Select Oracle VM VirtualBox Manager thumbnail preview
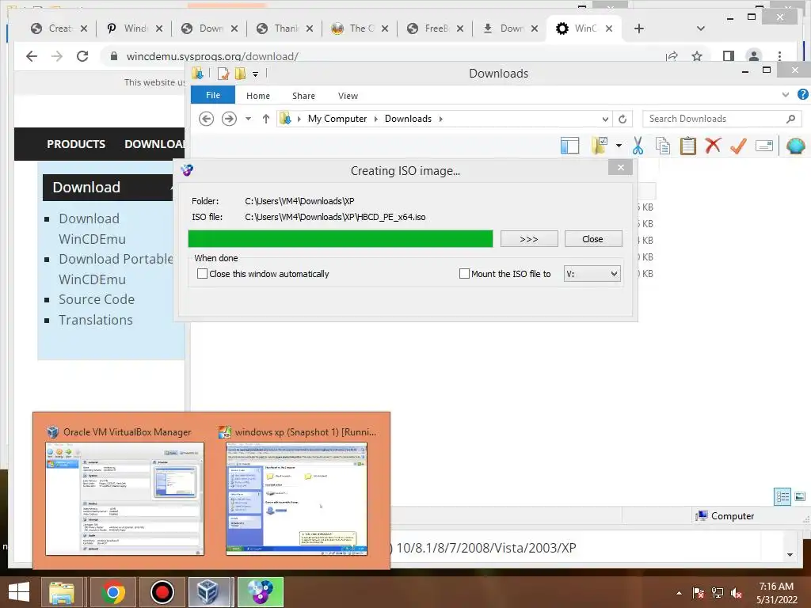Screen dimensions: 811x608 [124, 499]
